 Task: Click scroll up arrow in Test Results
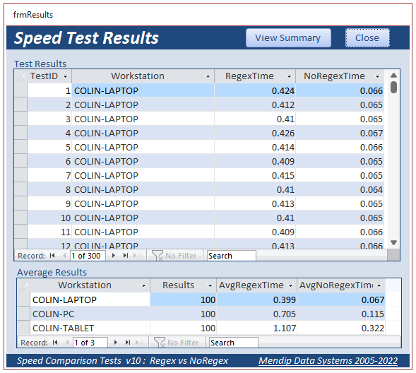click(393, 76)
